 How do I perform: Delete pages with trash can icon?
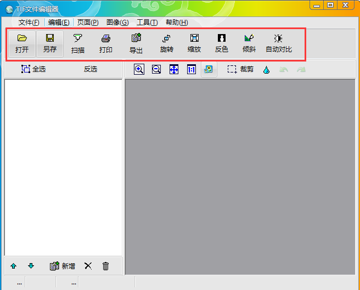click(105, 266)
